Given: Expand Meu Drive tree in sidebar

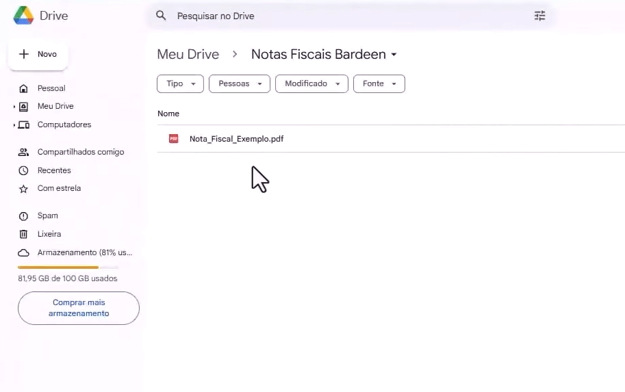Looking at the screenshot, I should click(x=14, y=107).
